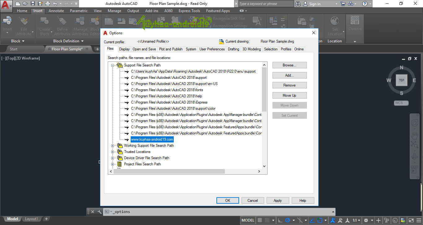Toggle the drawing grid display in status bar
The width and height of the screenshot is (423, 225).
click(260, 220)
